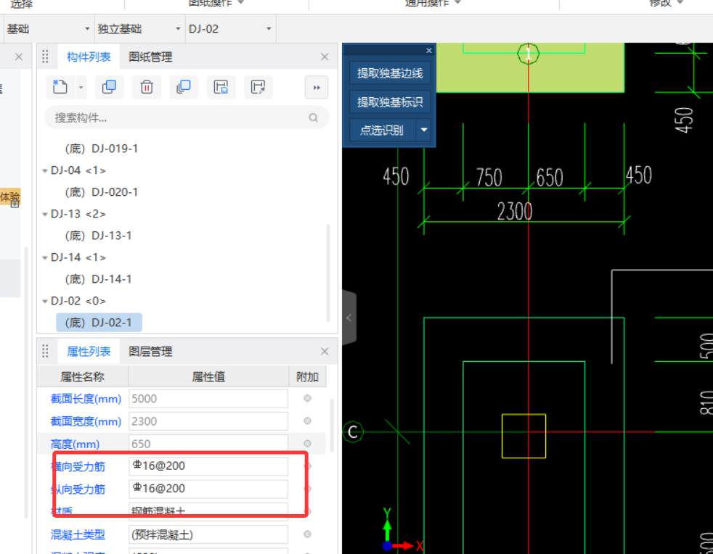Click the 高度 value field 650
The width and height of the screenshot is (713, 554).
[x=208, y=444]
